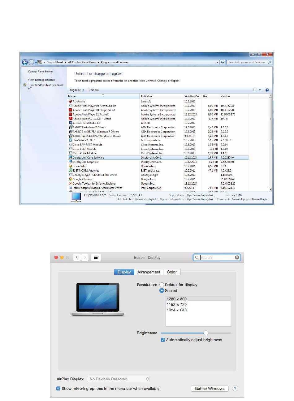
Task: Click the magnifier icon in Search Programs and Features
Action: tap(269, 62)
